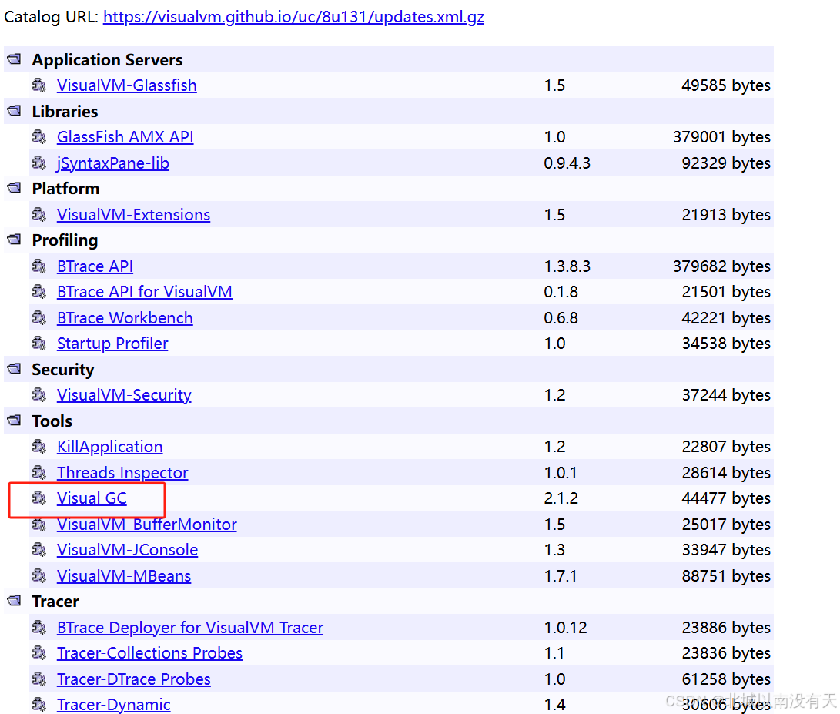Screen dimensions: 840x714
Task: Click the Application Servers category heading
Action: tap(107, 60)
